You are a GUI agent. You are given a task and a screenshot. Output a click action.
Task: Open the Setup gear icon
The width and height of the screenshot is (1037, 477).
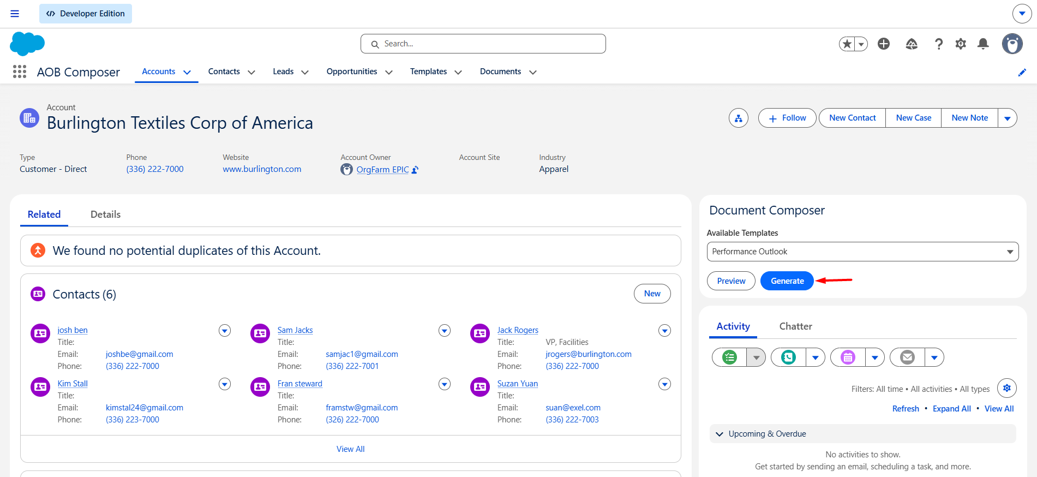tap(961, 44)
